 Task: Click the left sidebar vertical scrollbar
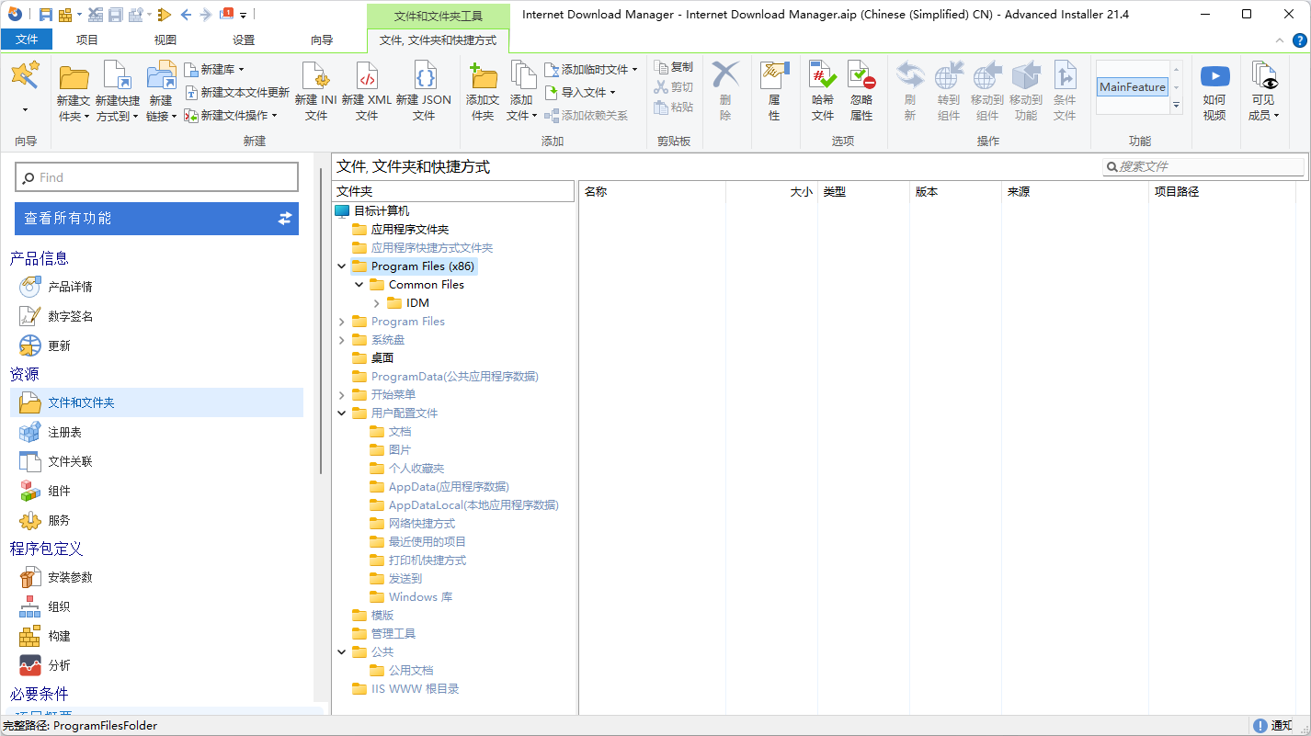[321, 322]
